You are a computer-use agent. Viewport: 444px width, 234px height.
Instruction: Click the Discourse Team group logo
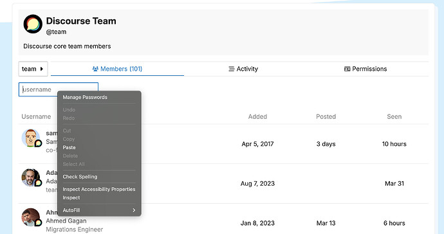click(x=33, y=24)
